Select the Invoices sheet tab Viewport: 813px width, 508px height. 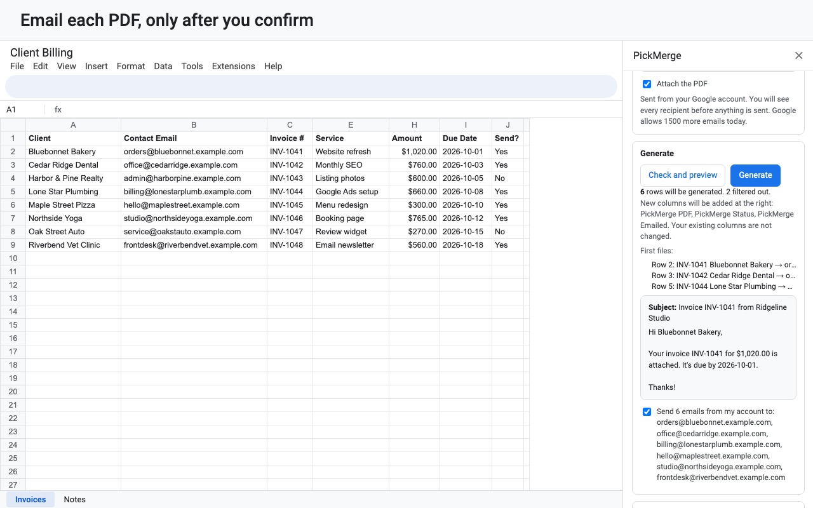[30, 500]
